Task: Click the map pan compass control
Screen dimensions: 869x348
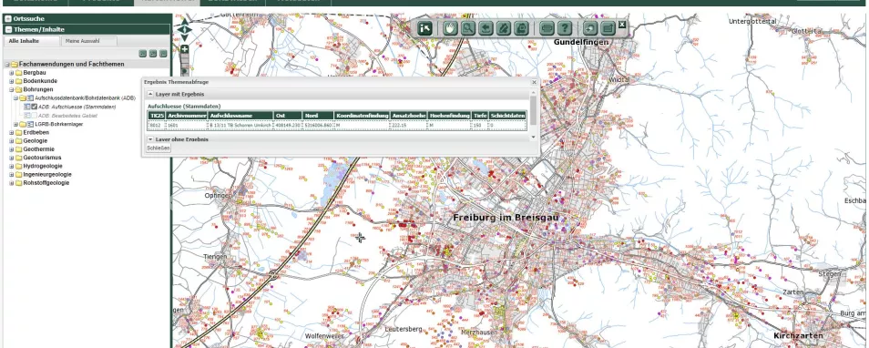Action: coord(185,29)
